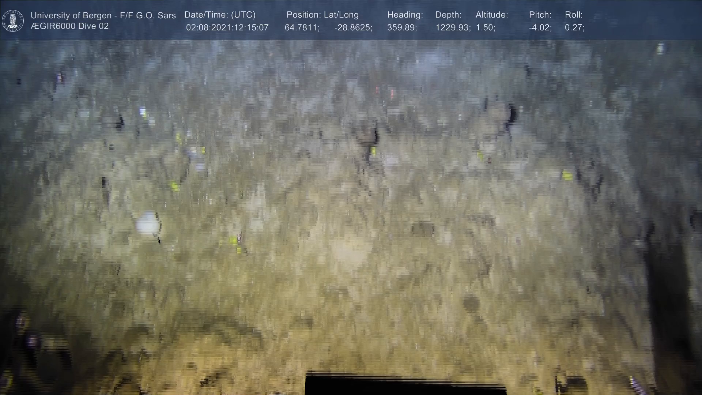702x395 pixels.
Task: Select the Date/Time (UTC) label
Action: [220, 15]
